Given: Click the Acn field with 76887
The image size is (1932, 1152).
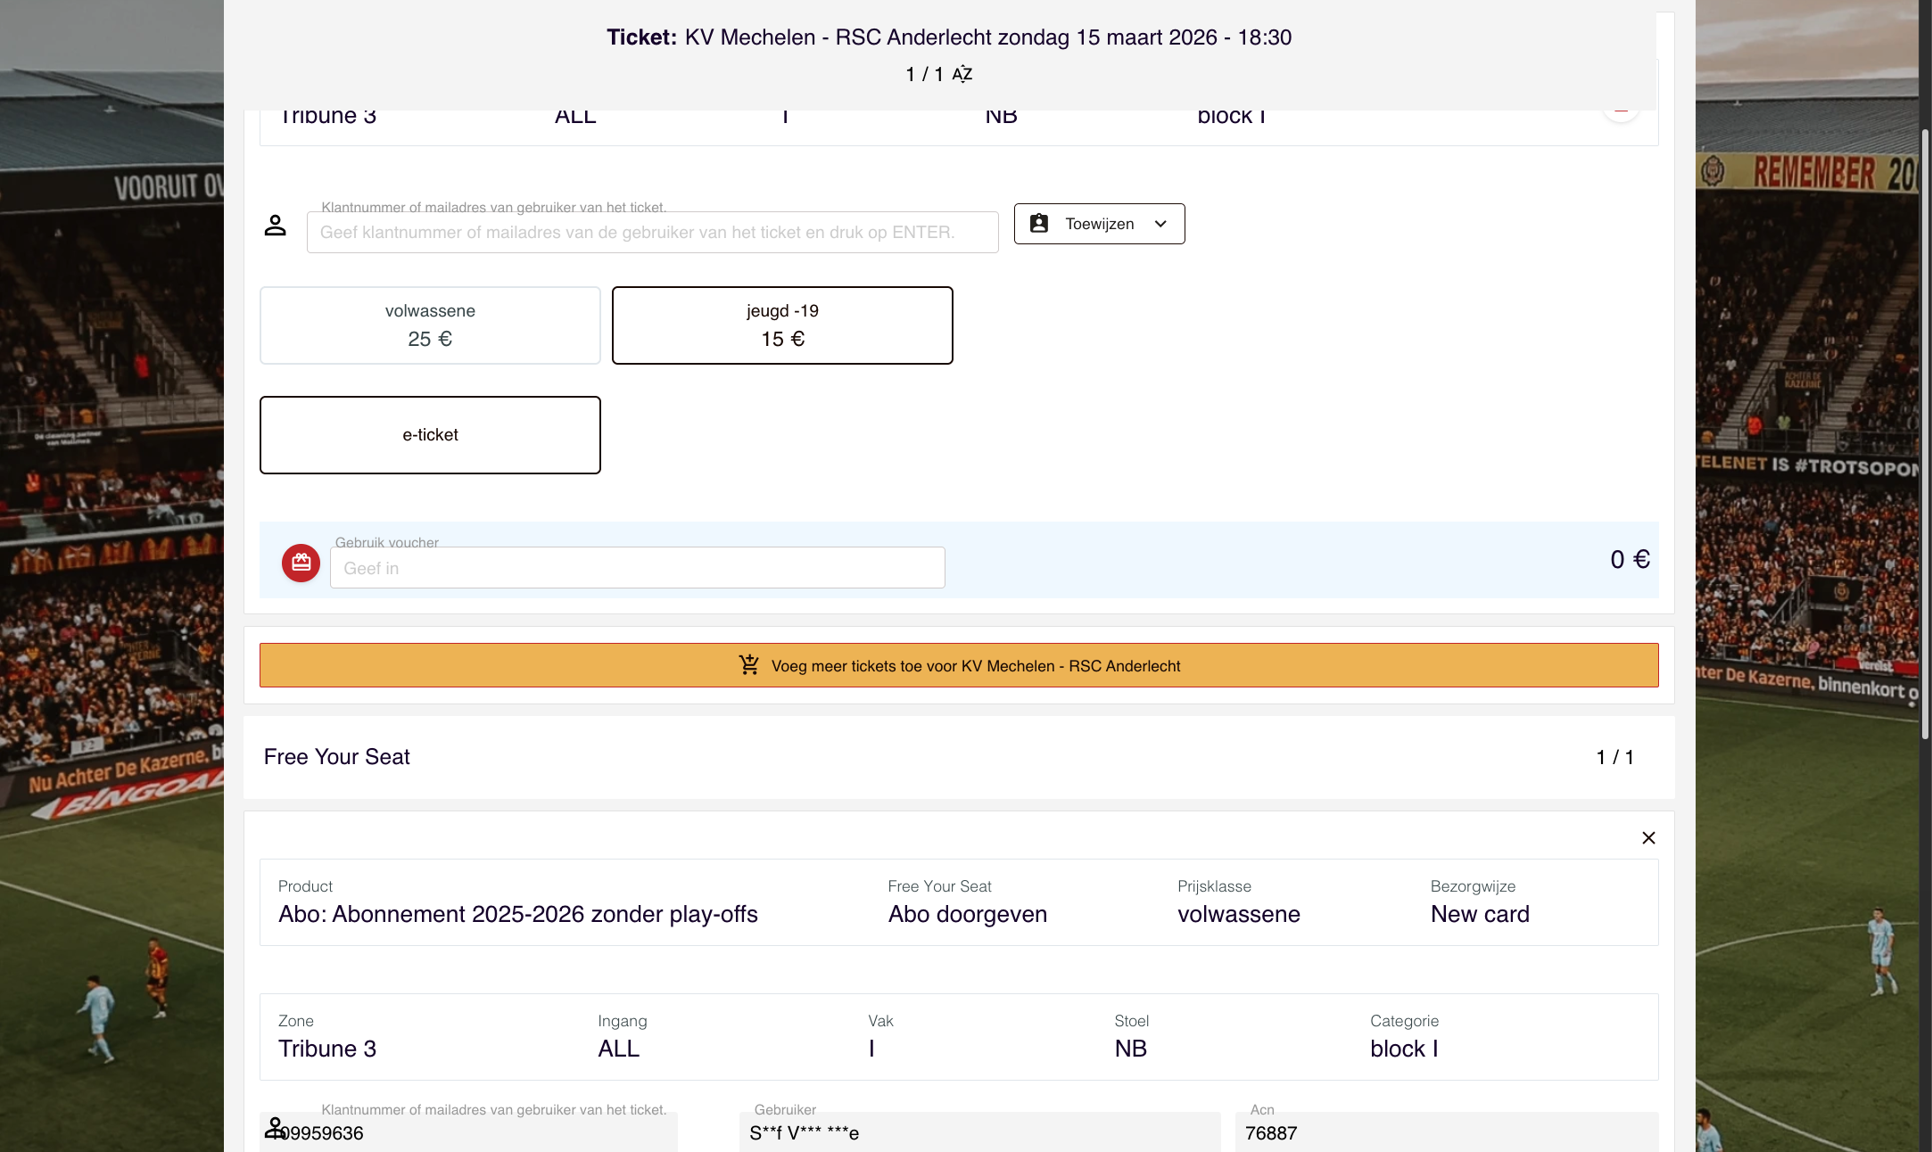Looking at the screenshot, I should pyautogui.click(x=1447, y=1132).
